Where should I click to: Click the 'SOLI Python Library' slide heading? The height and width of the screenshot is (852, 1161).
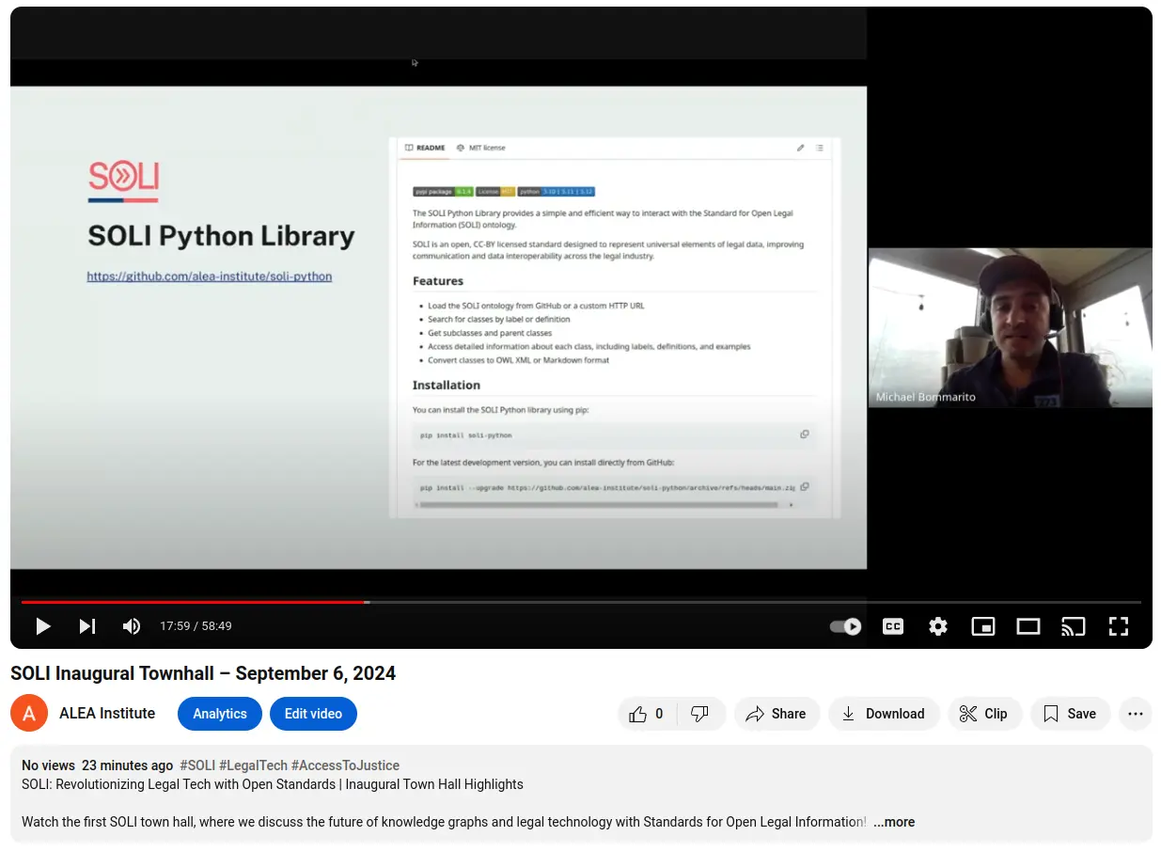(221, 236)
